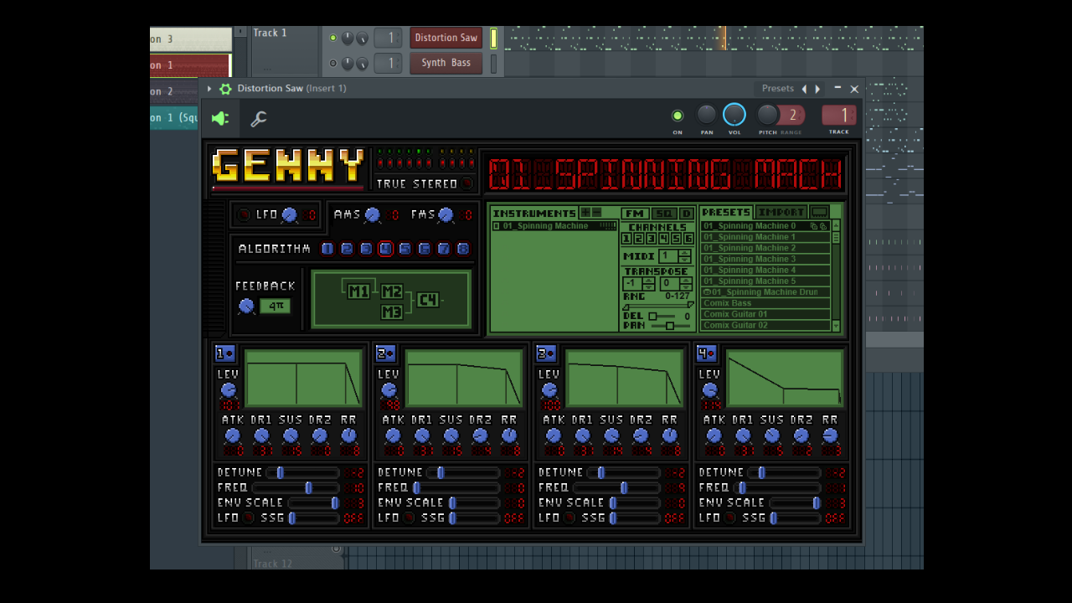Select the Comix Bass preset
The image size is (1072, 603).
pyautogui.click(x=765, y=303)
